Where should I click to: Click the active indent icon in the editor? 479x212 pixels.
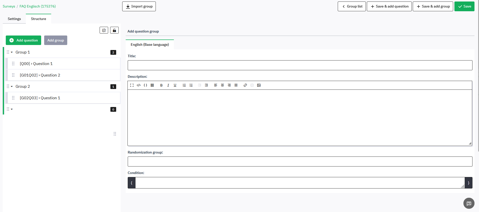[x=206, y=85]
